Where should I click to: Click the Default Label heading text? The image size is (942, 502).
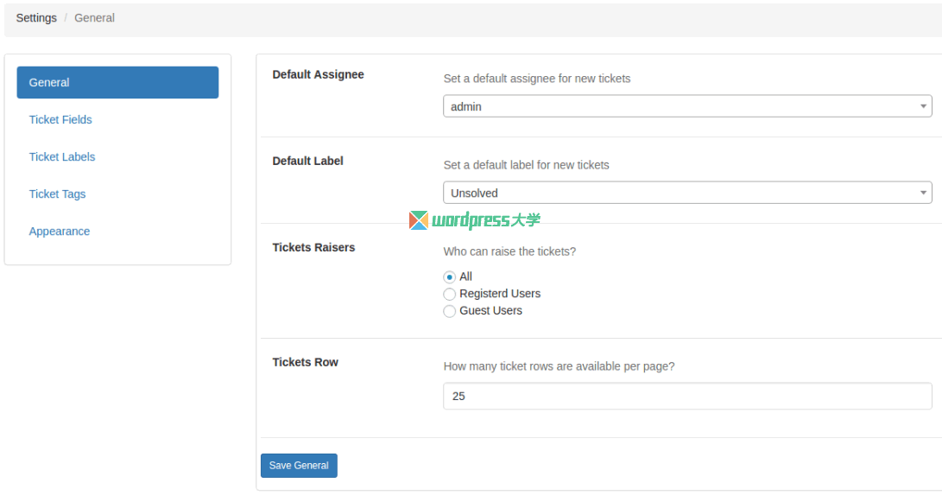(x=308, y=162)
